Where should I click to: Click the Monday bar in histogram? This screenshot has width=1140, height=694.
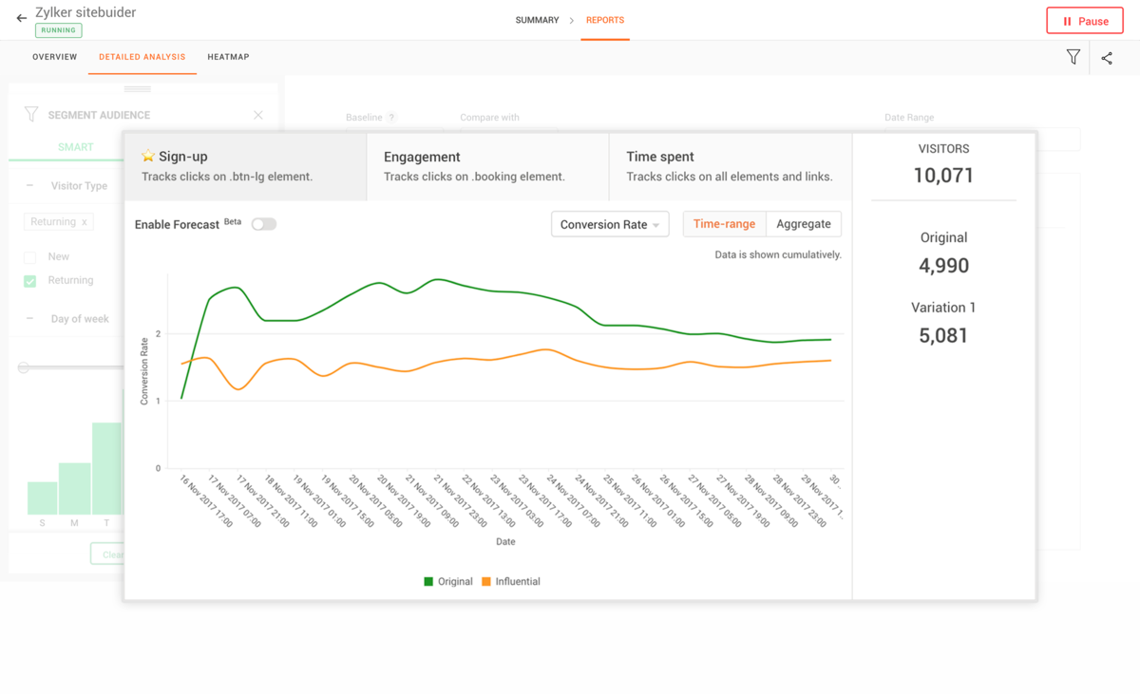pos(75,488)
